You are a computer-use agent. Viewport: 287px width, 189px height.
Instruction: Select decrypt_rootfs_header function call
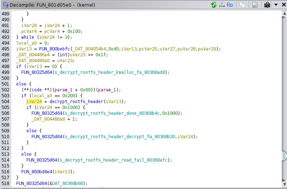click(76, 102)
